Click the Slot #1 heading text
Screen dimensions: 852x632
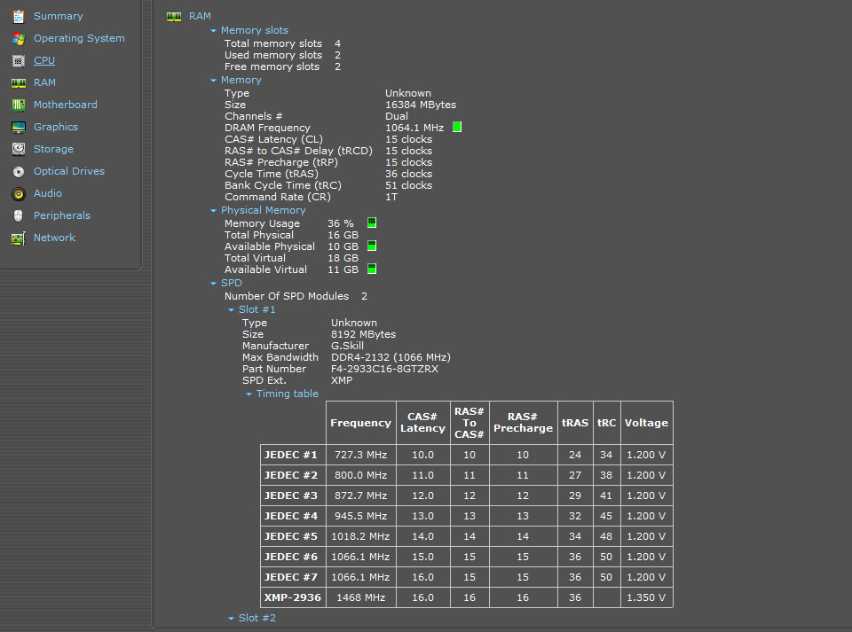point(256,309)
